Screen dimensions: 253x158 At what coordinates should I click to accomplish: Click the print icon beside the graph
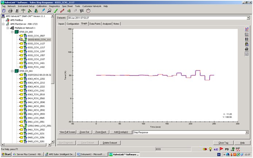coord(247,49)
